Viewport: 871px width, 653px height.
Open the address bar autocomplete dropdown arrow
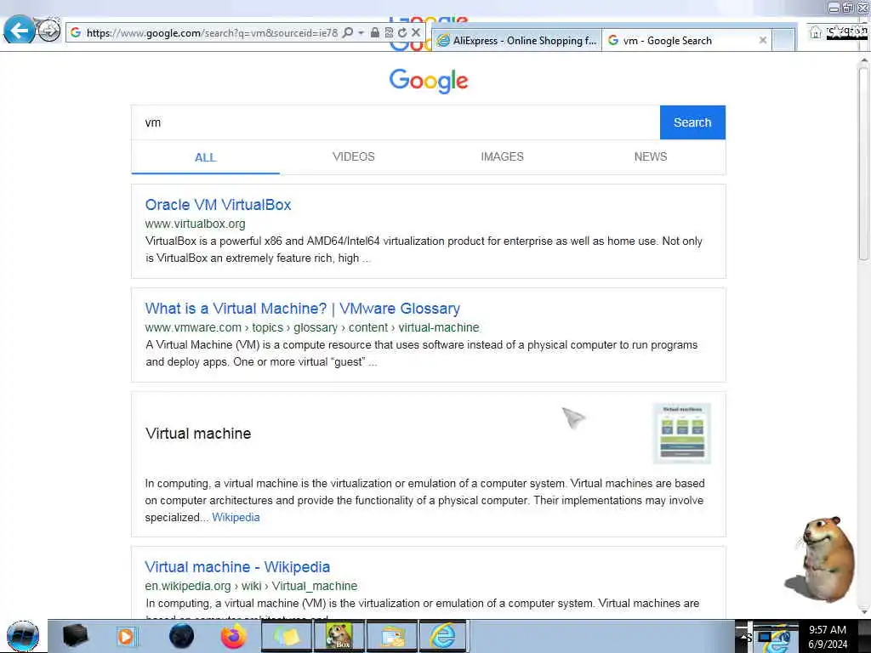pyautogui.click(x=361, y=33)
